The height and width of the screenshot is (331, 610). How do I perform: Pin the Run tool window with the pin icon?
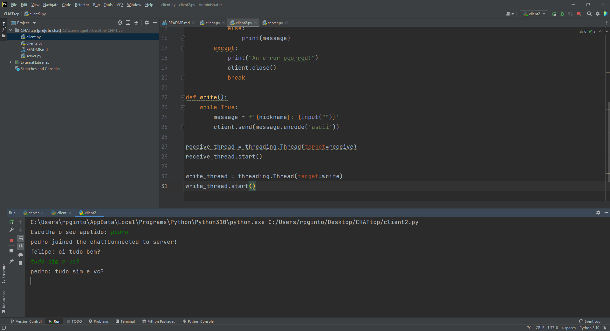pyautogui.click(x=11, y=261)
